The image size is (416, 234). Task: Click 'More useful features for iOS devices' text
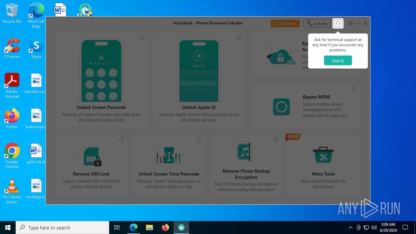pyautogui.click(x=323, y=184)
